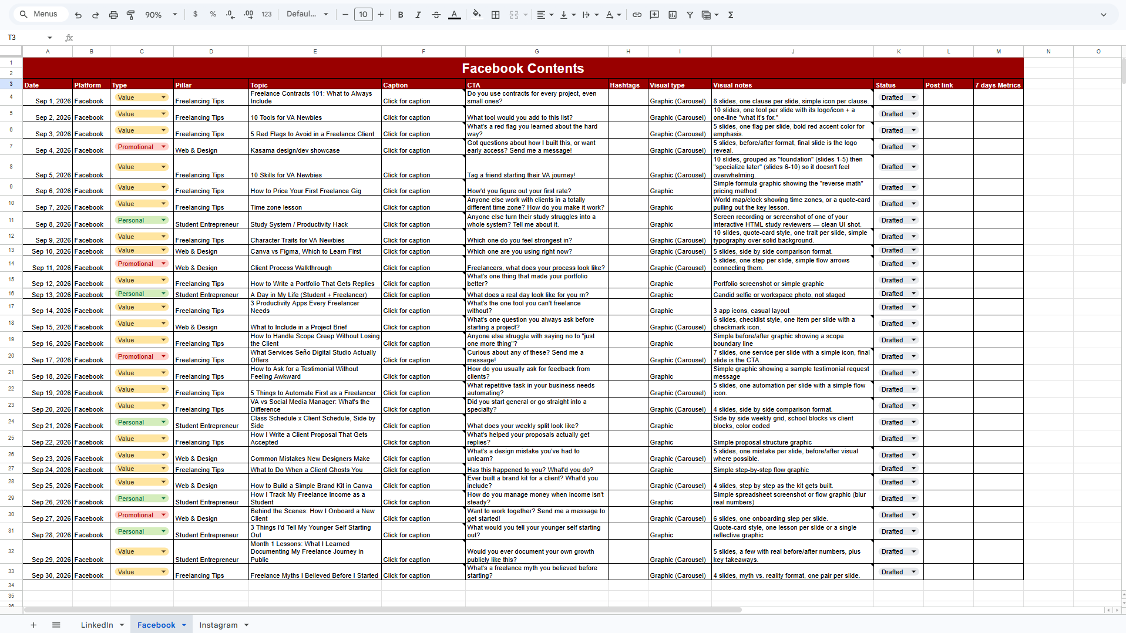Open Drafted status for Sep 1 row
The width and height of the screenshot is (1126, 633).
pos(898,97)
